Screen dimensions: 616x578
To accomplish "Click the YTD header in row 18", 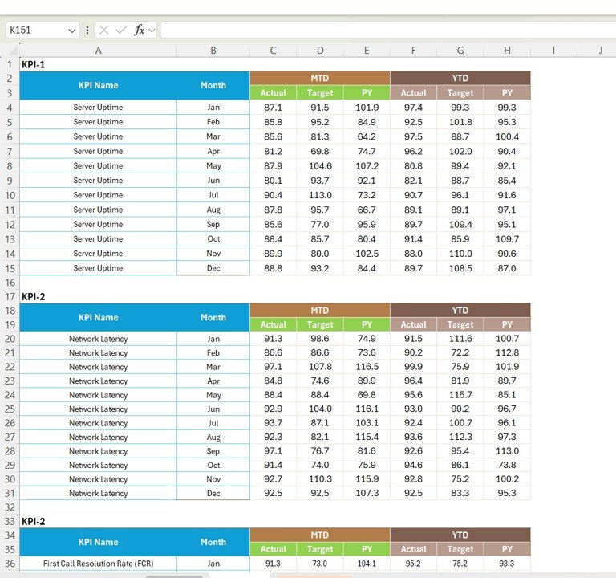I will pyautogui.click(x=460, y=310).
